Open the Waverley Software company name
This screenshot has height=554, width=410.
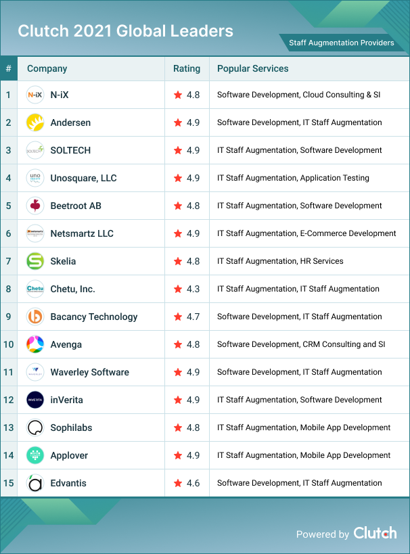coord(90,373)
